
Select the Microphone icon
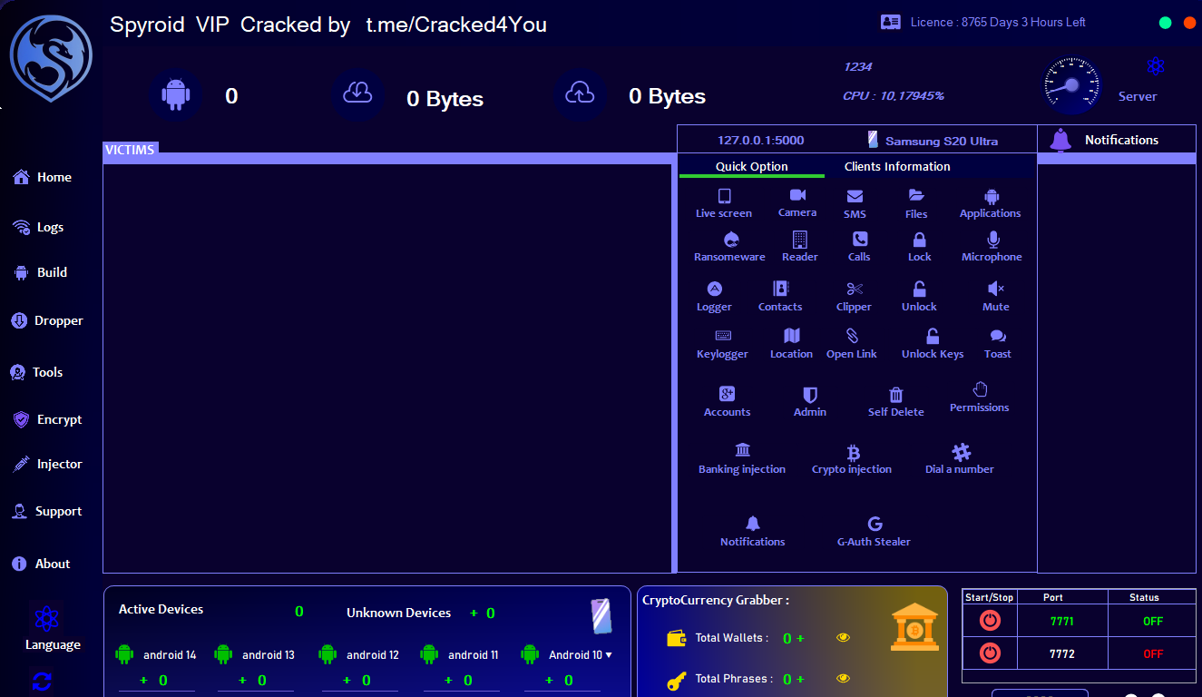(x=992, y=245)
